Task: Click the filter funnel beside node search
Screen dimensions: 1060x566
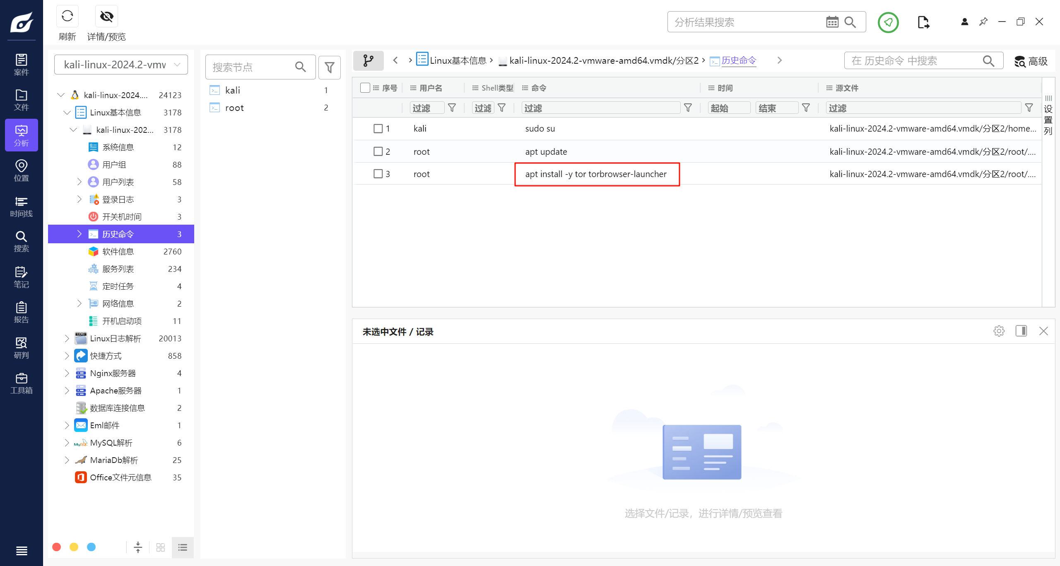Action: [330, 67]
